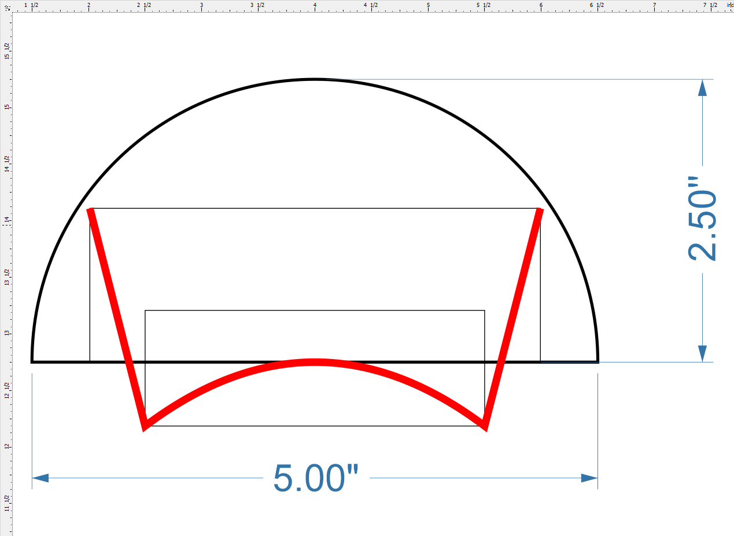This screenshot has width=734, height=536.
Task: Click the 13 inch mark on vertical ruler
Action: [6, 334]
